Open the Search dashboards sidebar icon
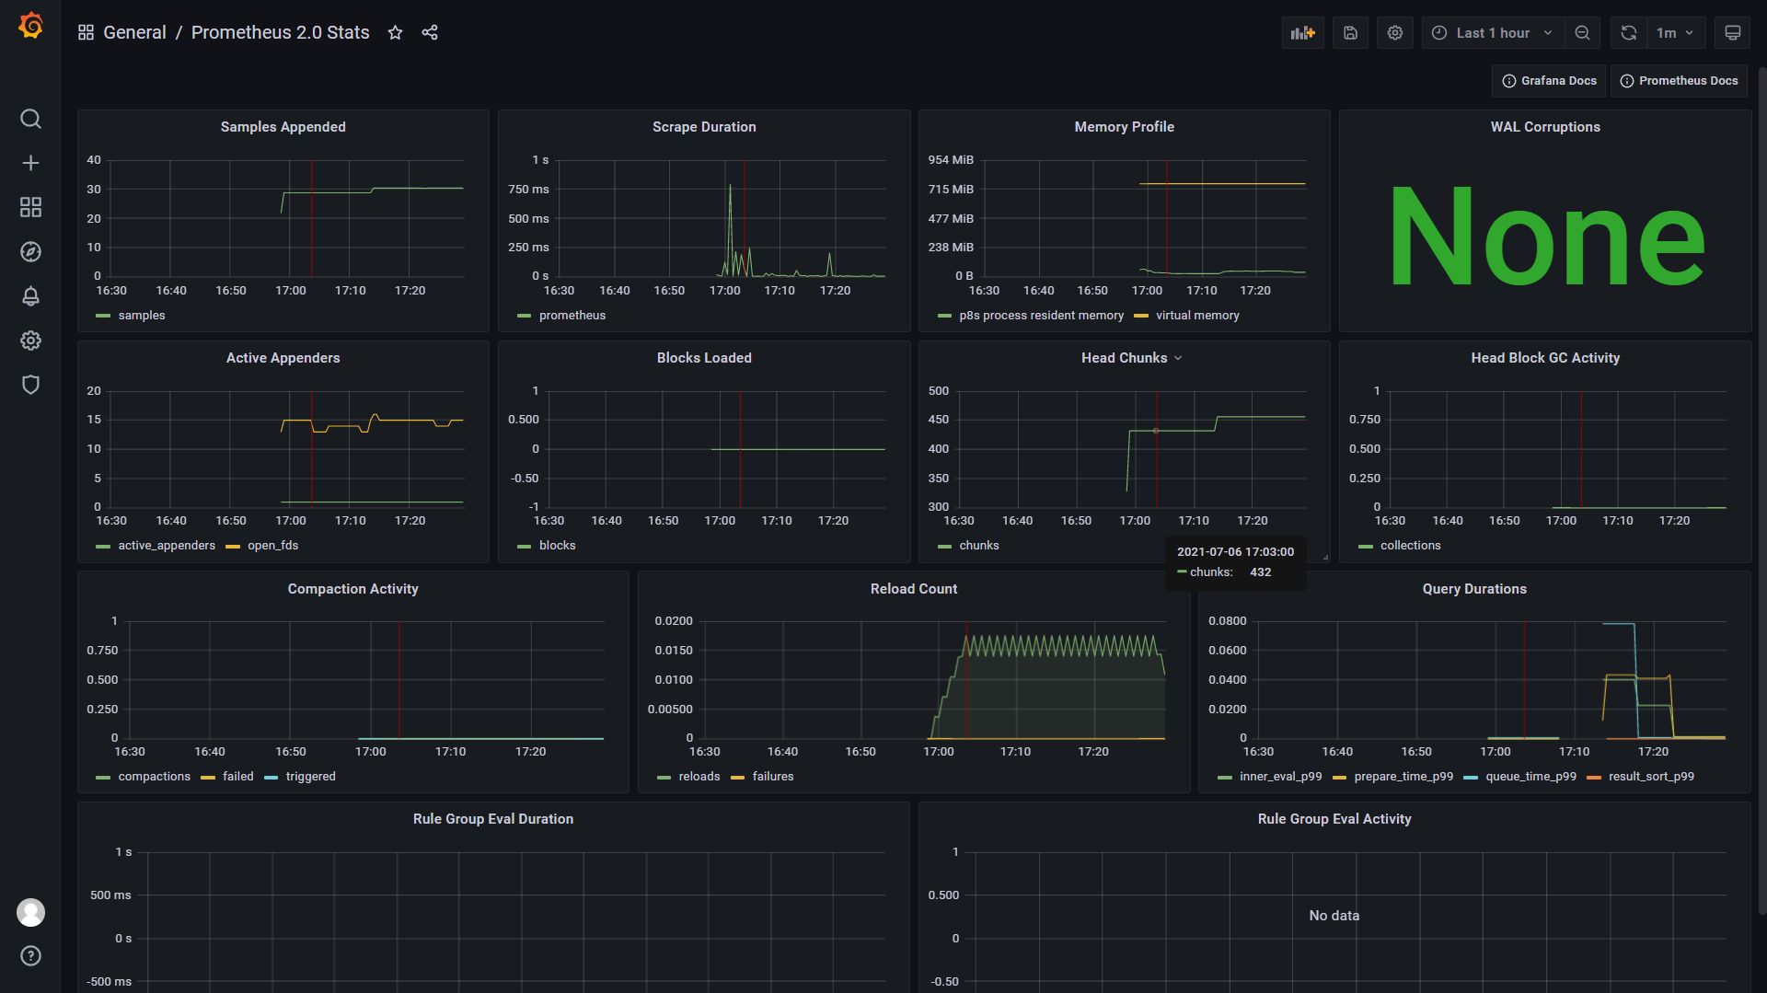Screen dimensions: 1767x993 point(30,119)
